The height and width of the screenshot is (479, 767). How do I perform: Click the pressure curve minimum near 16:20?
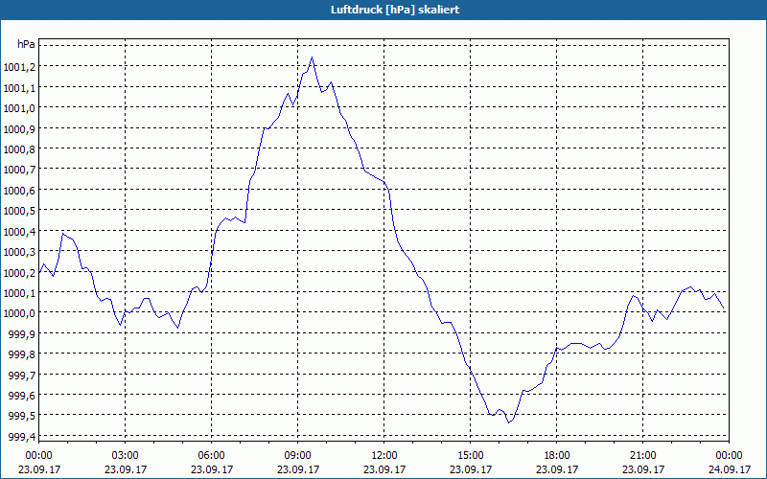click(x=509, y=422)
